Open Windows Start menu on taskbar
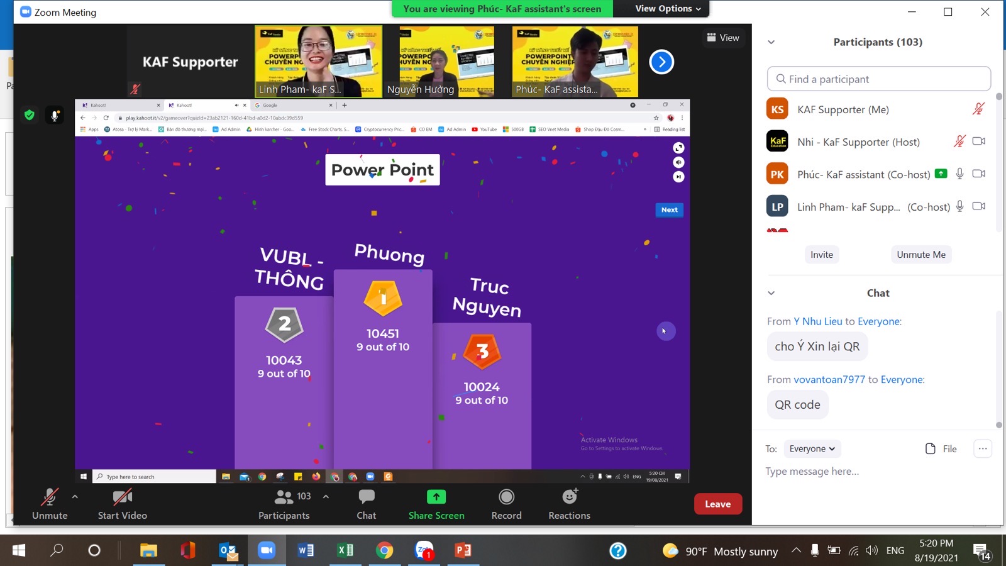Image resolution: width=1006 pixels, height=566 pixels. pos(18,551)
